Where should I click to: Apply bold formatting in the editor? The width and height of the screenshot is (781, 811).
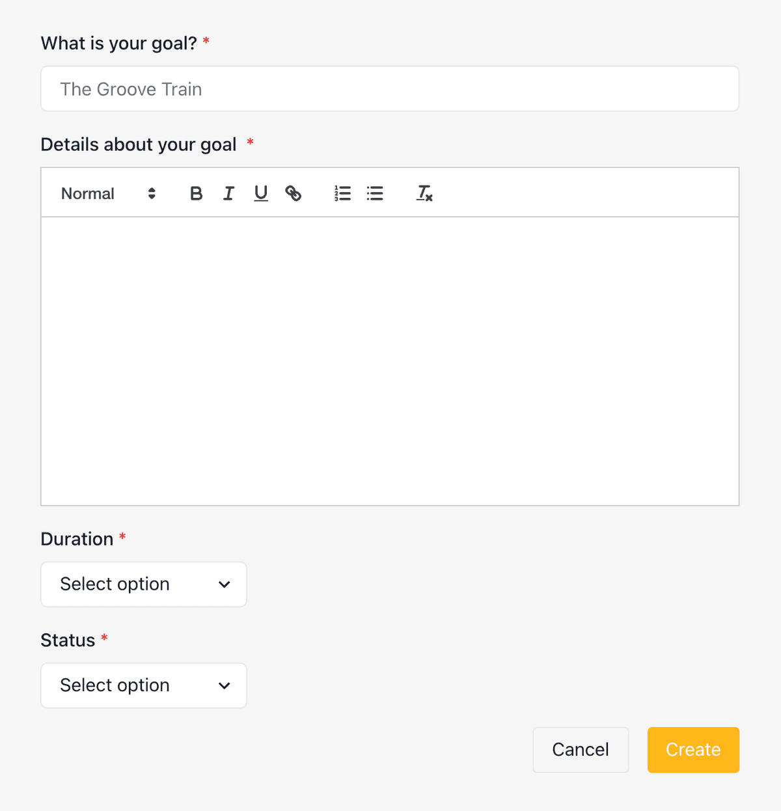pyautogui.click(x=196, y=193)
